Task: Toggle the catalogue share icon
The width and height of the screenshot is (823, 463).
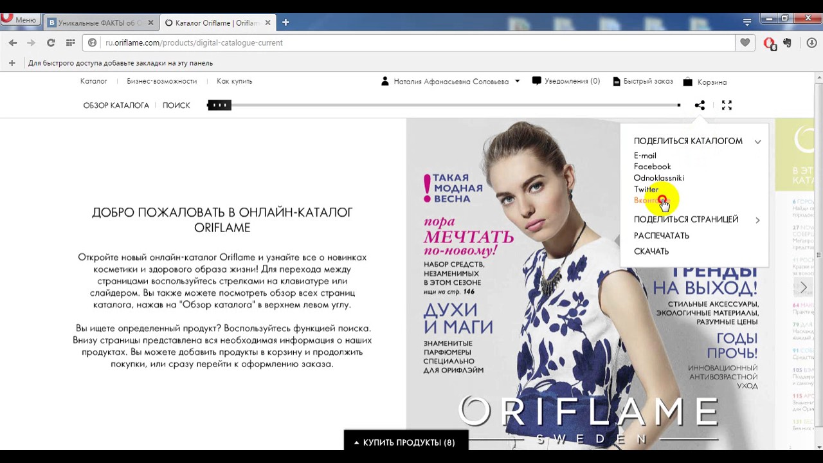Action: 700,105
